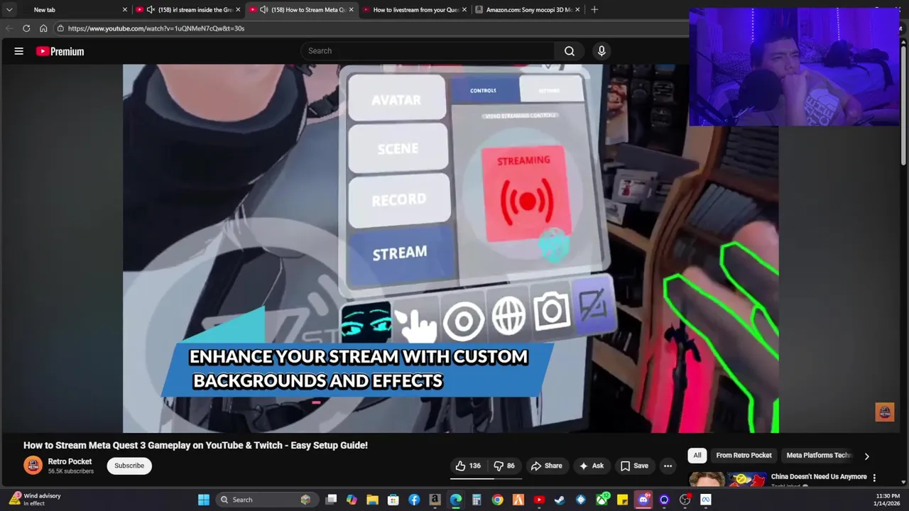
Task: Mute the How to Stream Meta tab audio
Action: pos(264,10)
